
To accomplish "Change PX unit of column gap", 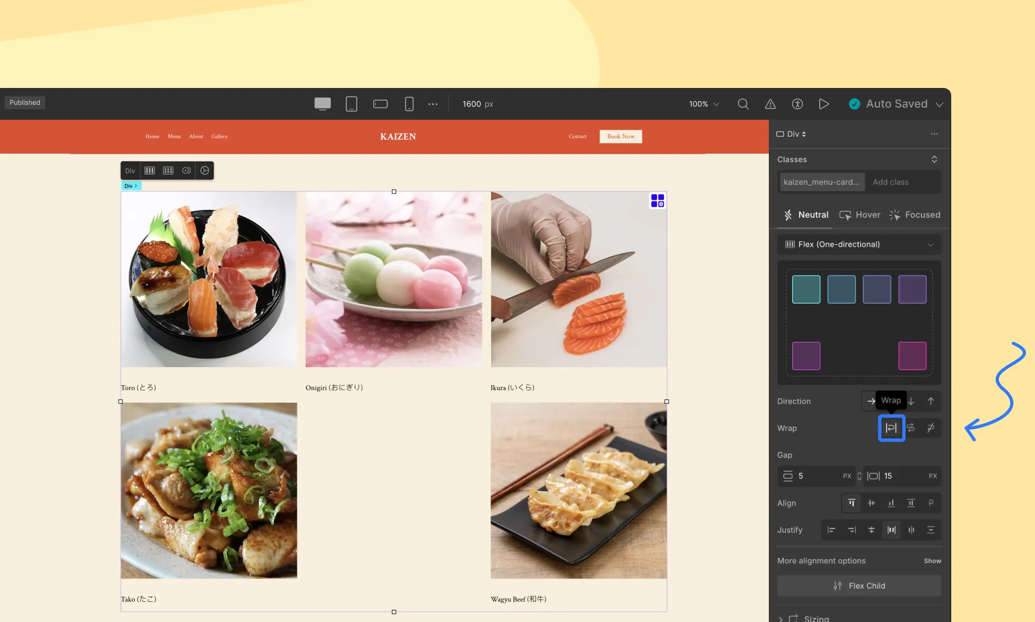I will pos(933,476).
